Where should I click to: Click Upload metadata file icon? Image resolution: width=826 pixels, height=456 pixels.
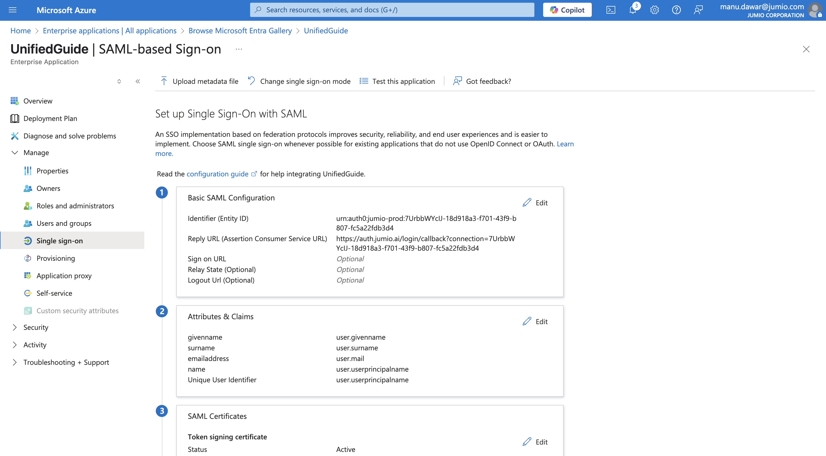(x=164, y=81)
